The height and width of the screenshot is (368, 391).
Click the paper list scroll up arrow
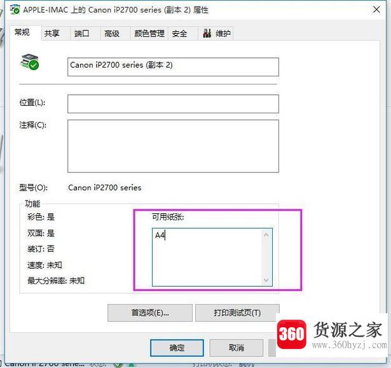tap(266, 235)
